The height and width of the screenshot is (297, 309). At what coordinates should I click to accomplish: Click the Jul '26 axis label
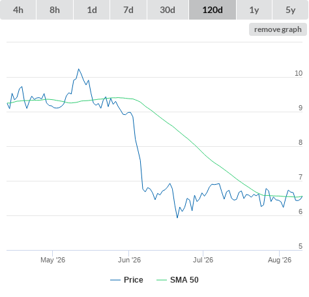coord(203,260)
